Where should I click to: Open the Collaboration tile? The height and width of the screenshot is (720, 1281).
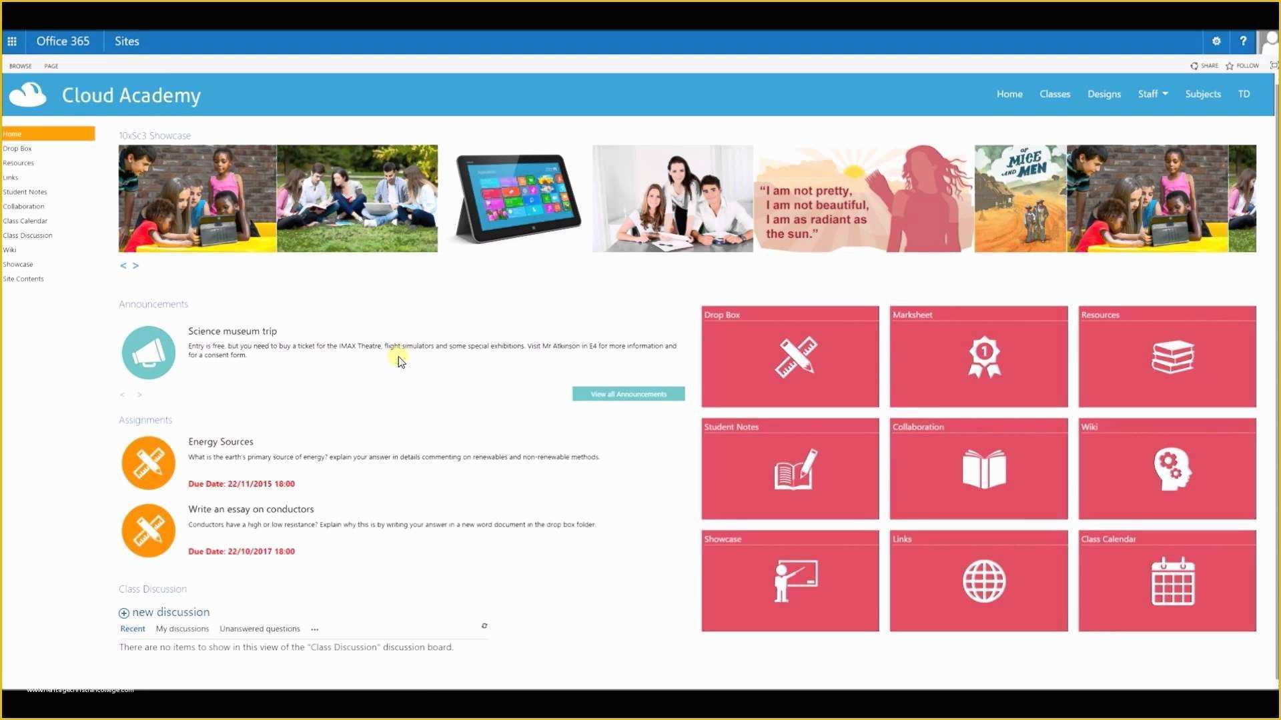click(978, 468)
